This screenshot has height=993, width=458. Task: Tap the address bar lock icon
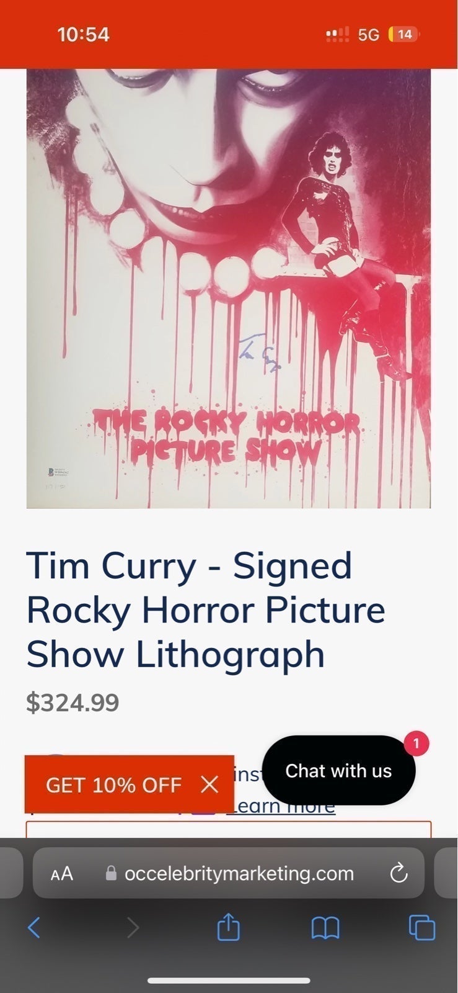click(112, 873)
